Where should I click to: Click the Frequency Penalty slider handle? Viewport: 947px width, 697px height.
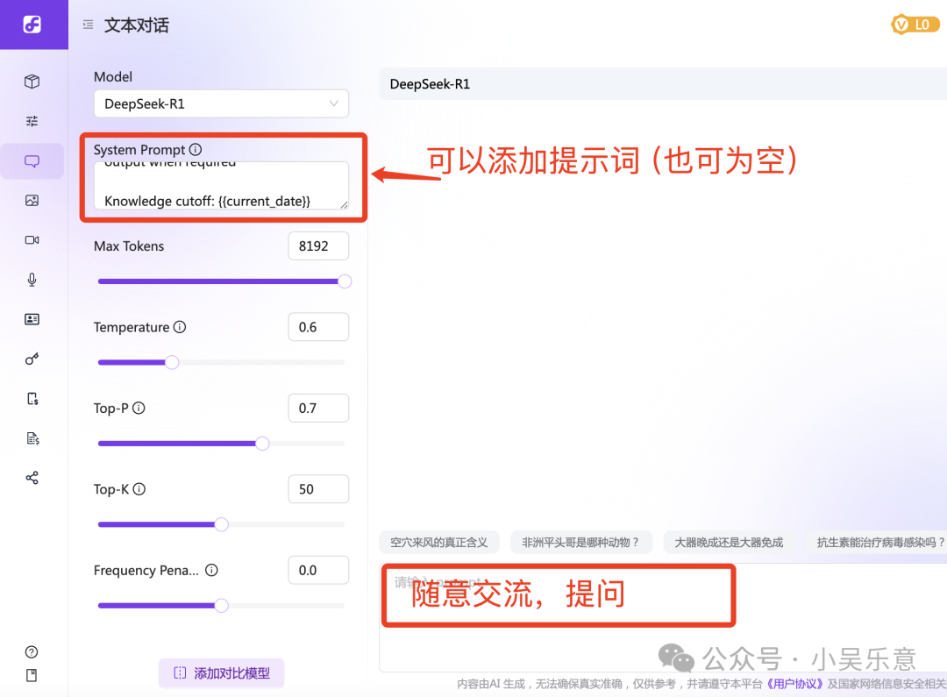[x=222, y=605]
